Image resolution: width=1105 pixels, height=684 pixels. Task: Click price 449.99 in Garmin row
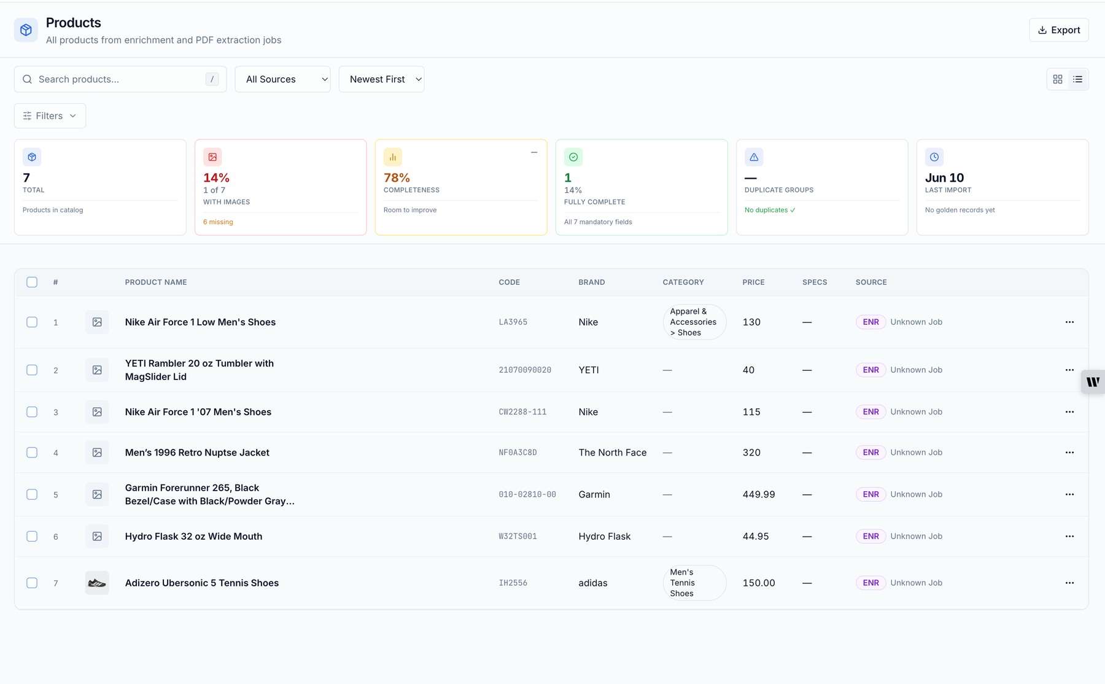pyautogui.click(x=759, y=494)
